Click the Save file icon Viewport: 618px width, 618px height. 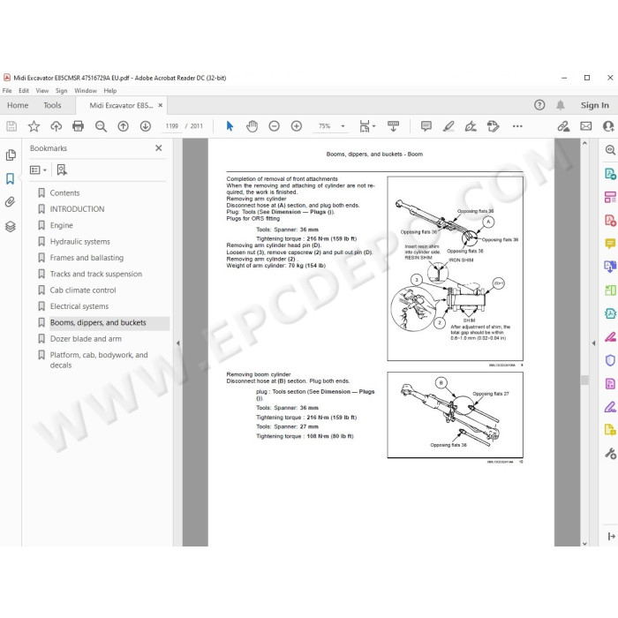pyautogui.click(x=11, y=126)
